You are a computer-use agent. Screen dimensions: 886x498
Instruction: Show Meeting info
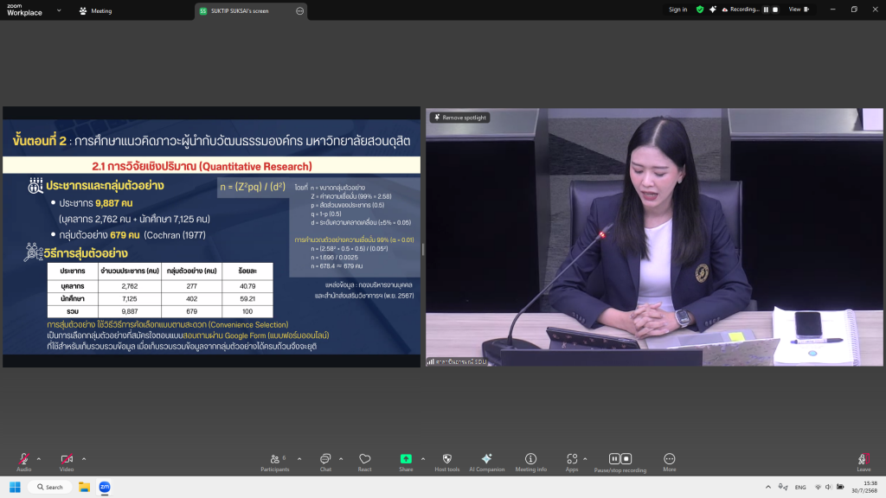[x=530, y=459]
